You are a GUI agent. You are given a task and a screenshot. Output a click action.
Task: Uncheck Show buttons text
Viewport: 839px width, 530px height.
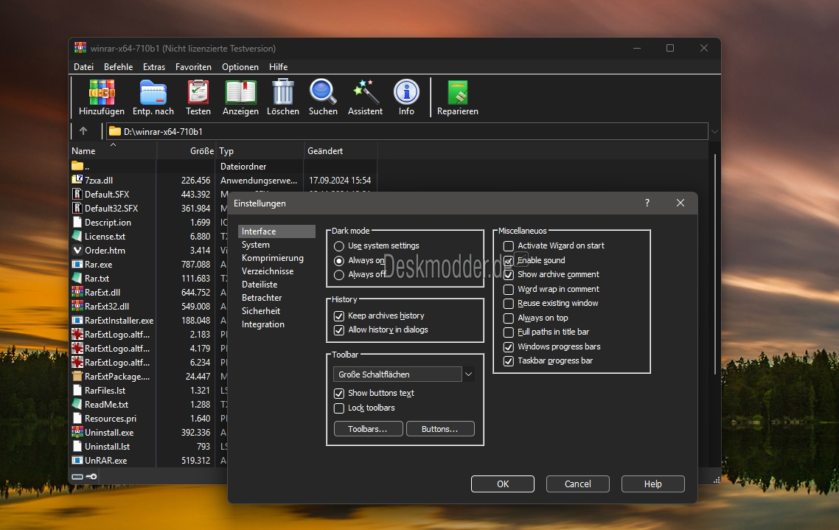click(x=338, y=394)
